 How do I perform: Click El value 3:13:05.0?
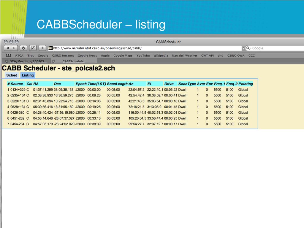coord(154,107)
